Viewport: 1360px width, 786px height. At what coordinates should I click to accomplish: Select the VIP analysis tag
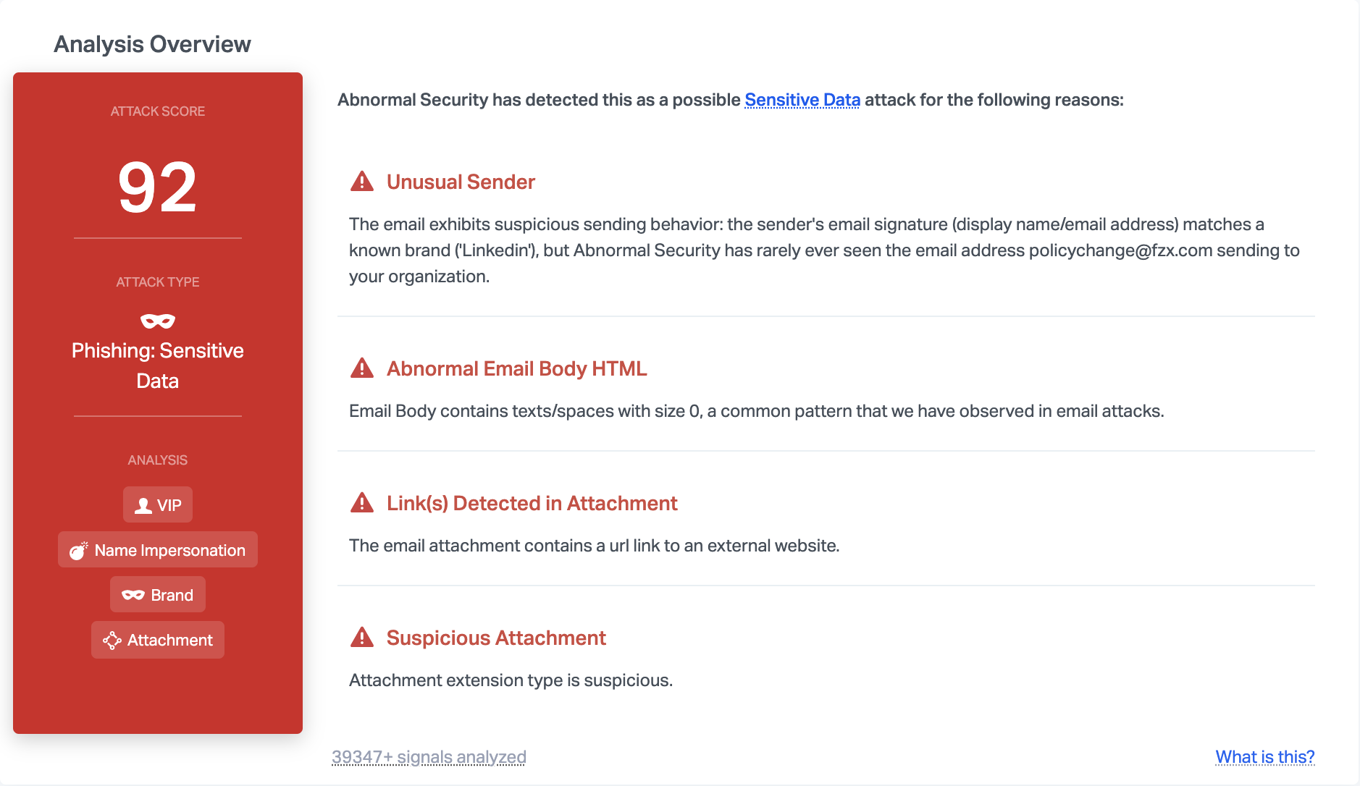click(x=158, y=504)
